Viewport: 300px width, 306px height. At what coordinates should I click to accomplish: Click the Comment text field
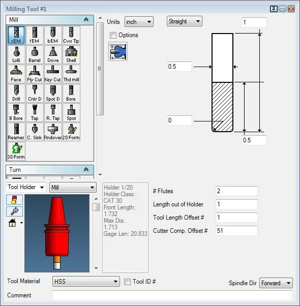[x=172, y=295]
